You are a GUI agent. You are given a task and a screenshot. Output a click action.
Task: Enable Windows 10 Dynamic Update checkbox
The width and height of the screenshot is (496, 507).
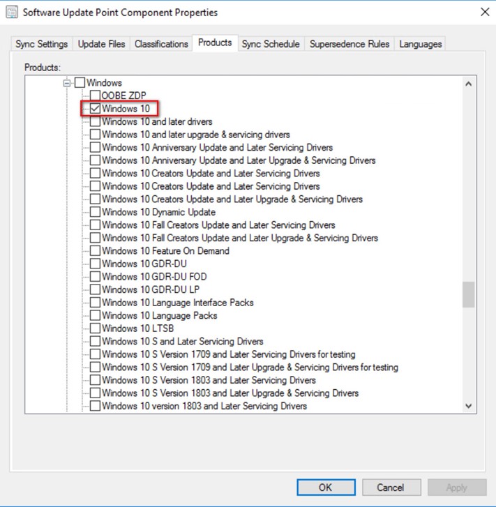pyautogui.click(x=95, y=212)
